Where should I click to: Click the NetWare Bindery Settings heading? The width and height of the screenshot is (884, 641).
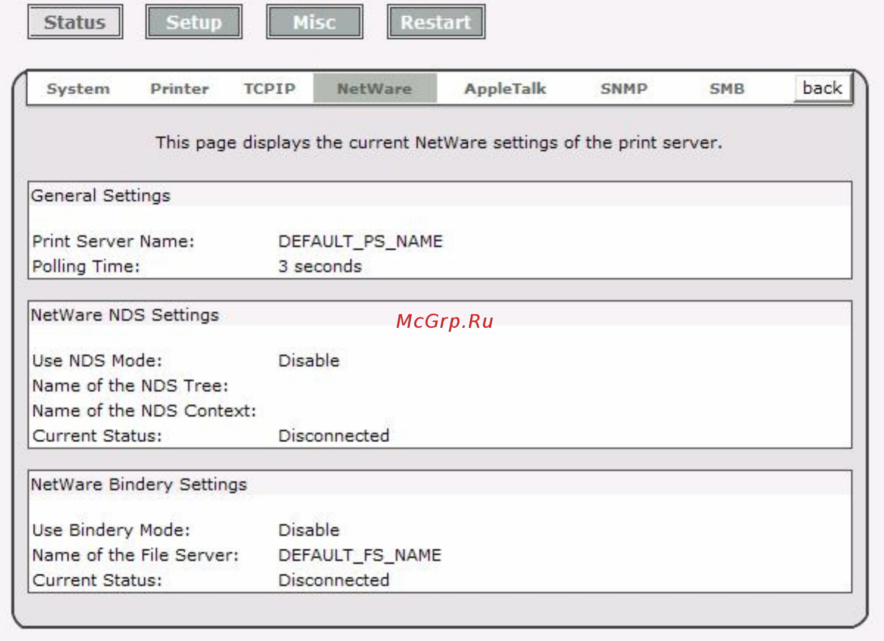(x=139, y=484)
